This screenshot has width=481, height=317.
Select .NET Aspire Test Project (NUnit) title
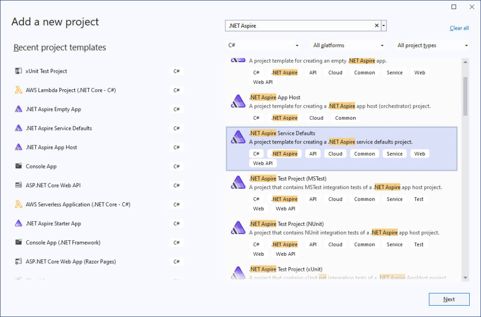[x=287, y=224]
